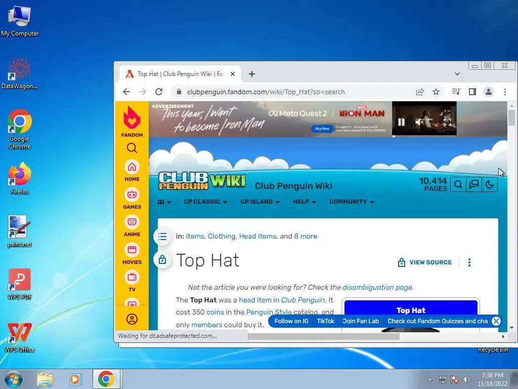Click Follow on IG in banner
The image size is (518, 389).
291,321
